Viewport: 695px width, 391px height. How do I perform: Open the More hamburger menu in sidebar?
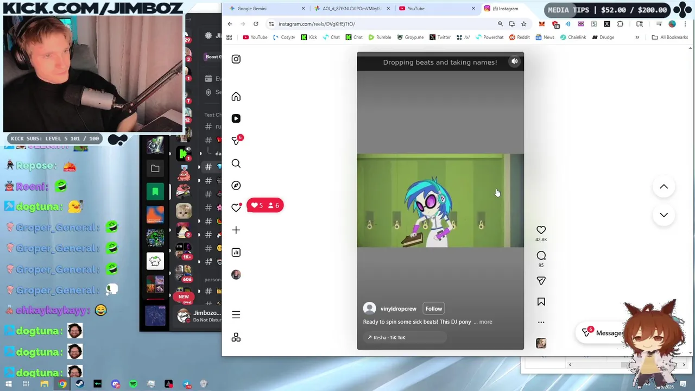(x=236, y=315)
